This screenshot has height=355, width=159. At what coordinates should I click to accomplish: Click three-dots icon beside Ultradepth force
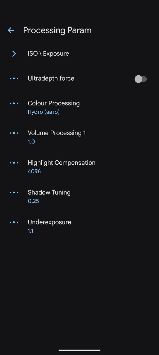[14, 79]
